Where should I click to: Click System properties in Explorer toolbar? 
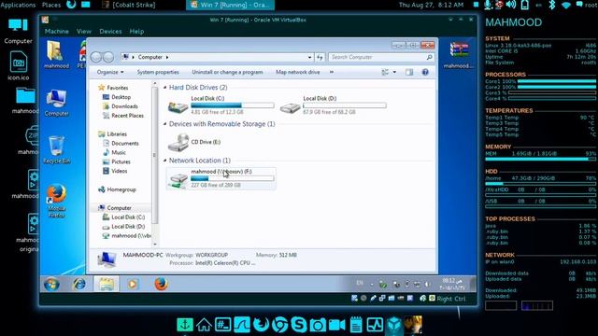[158, 72]
